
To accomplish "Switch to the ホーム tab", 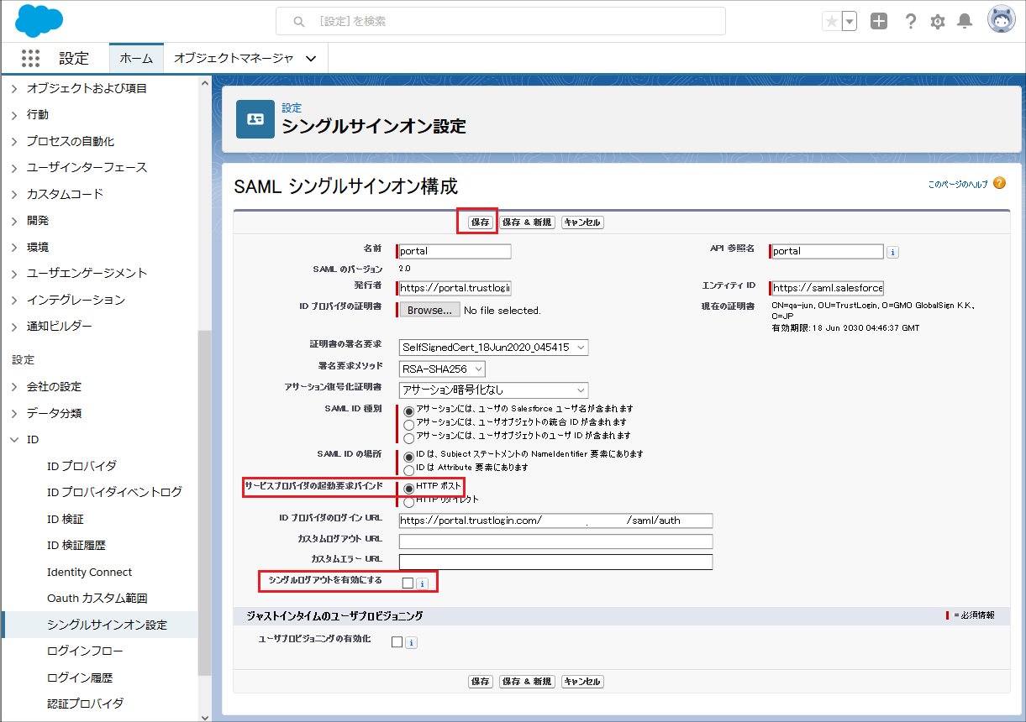I will click(x=136, y=59).
